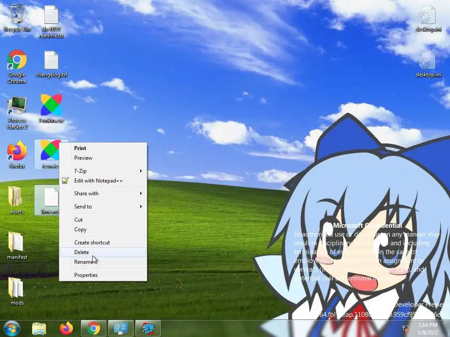Open Windows Explorer from the taskbar

click(x=39, y=328)
